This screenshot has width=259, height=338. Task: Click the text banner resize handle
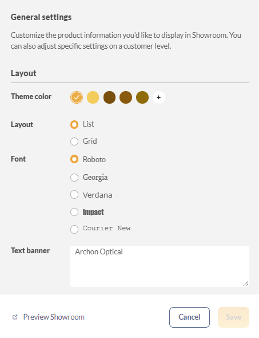point(246,284)
